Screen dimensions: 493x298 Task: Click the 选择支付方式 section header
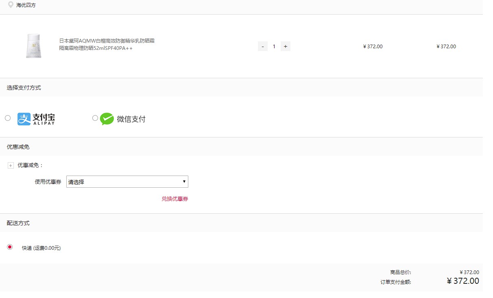coord(24,88)
